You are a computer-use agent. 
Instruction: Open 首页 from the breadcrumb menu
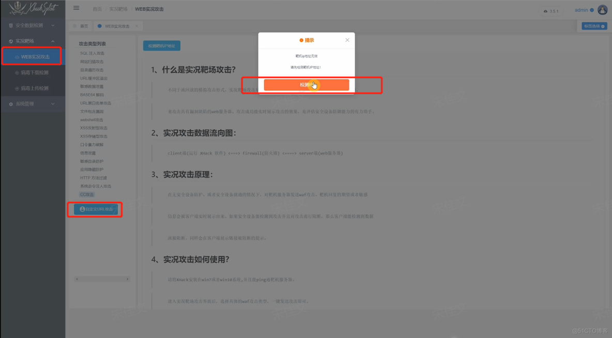(98, 8)
